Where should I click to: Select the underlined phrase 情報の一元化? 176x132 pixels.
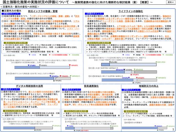[x=26, y=97]
